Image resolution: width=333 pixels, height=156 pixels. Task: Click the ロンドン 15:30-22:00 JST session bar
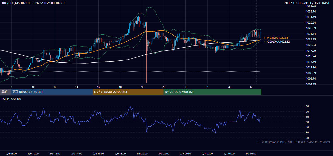coord(128,92)
